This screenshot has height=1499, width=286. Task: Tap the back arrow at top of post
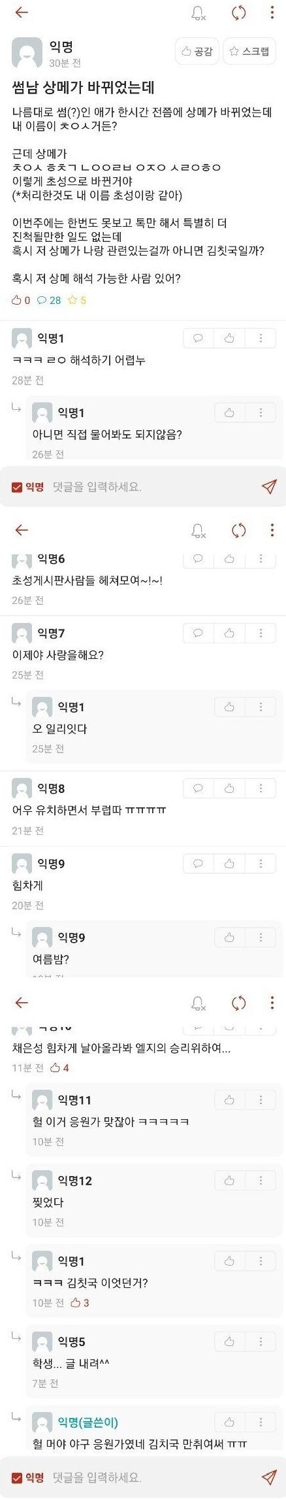click(x=22, y=12)
